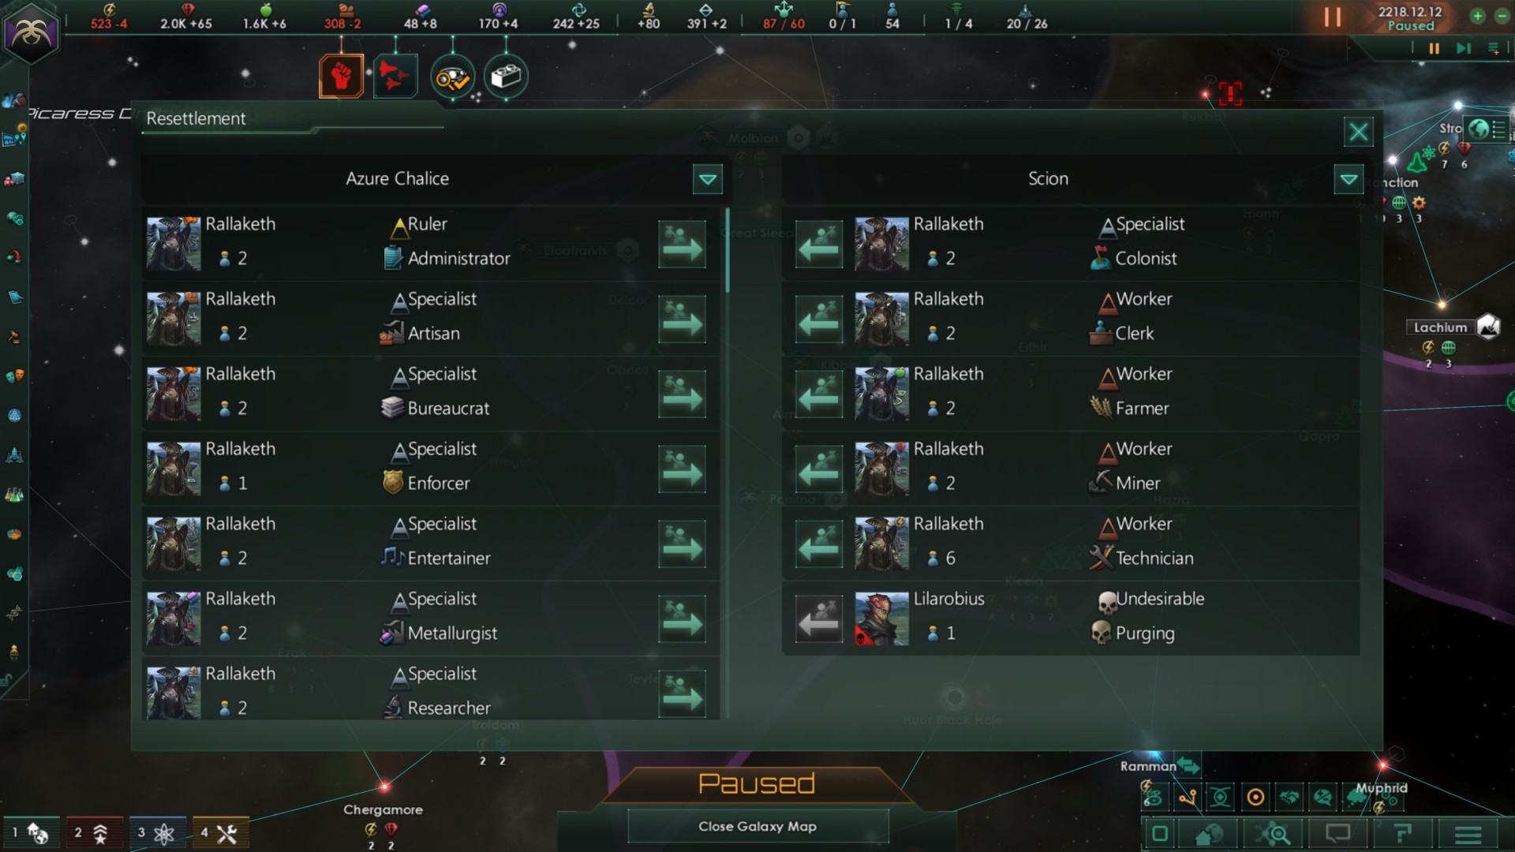Click the red fist crisis alert icon
The width and height of the screenshot is (1515, 852).
pyautogui.click(x=341, y=77)
